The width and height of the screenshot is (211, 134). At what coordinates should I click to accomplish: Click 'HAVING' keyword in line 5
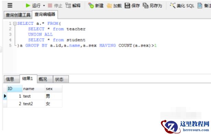coord(108,46)
